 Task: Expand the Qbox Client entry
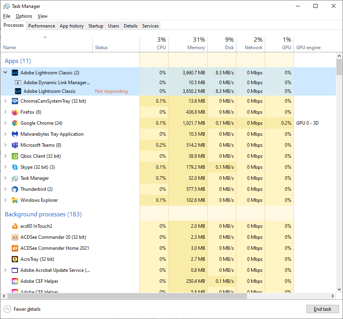6,156
